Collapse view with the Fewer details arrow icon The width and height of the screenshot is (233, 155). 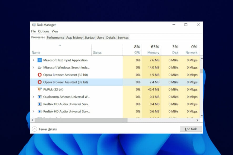[x=34, y=129]
